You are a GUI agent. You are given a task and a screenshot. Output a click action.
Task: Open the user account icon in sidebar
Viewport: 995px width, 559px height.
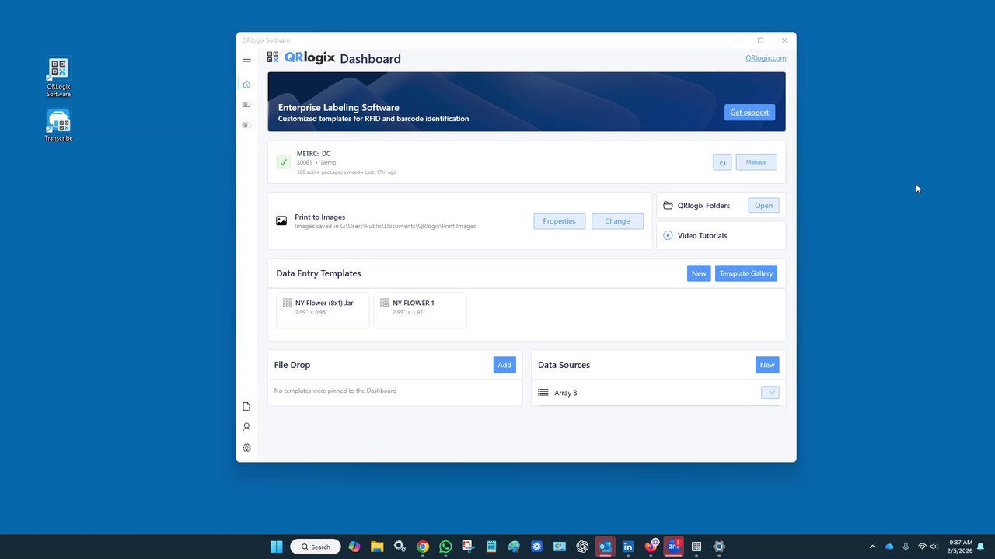(246, 427)
